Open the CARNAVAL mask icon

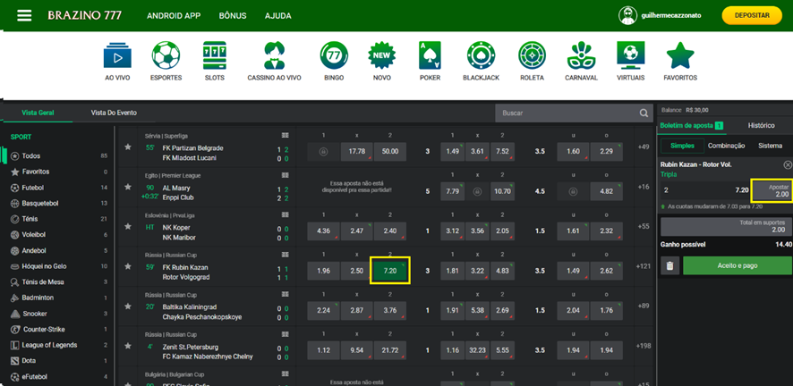pos(581,55)
